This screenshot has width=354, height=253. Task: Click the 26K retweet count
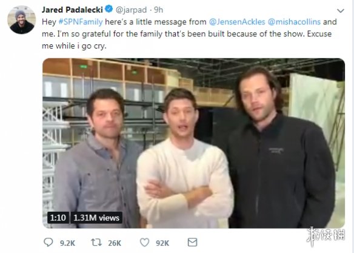point(115,243)
